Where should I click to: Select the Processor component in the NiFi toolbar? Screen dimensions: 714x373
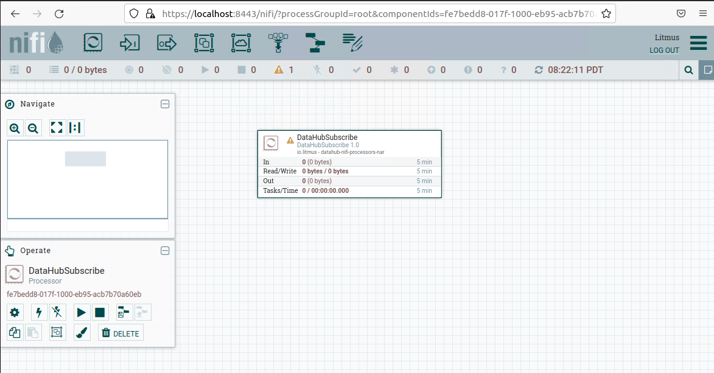(93, 43)
